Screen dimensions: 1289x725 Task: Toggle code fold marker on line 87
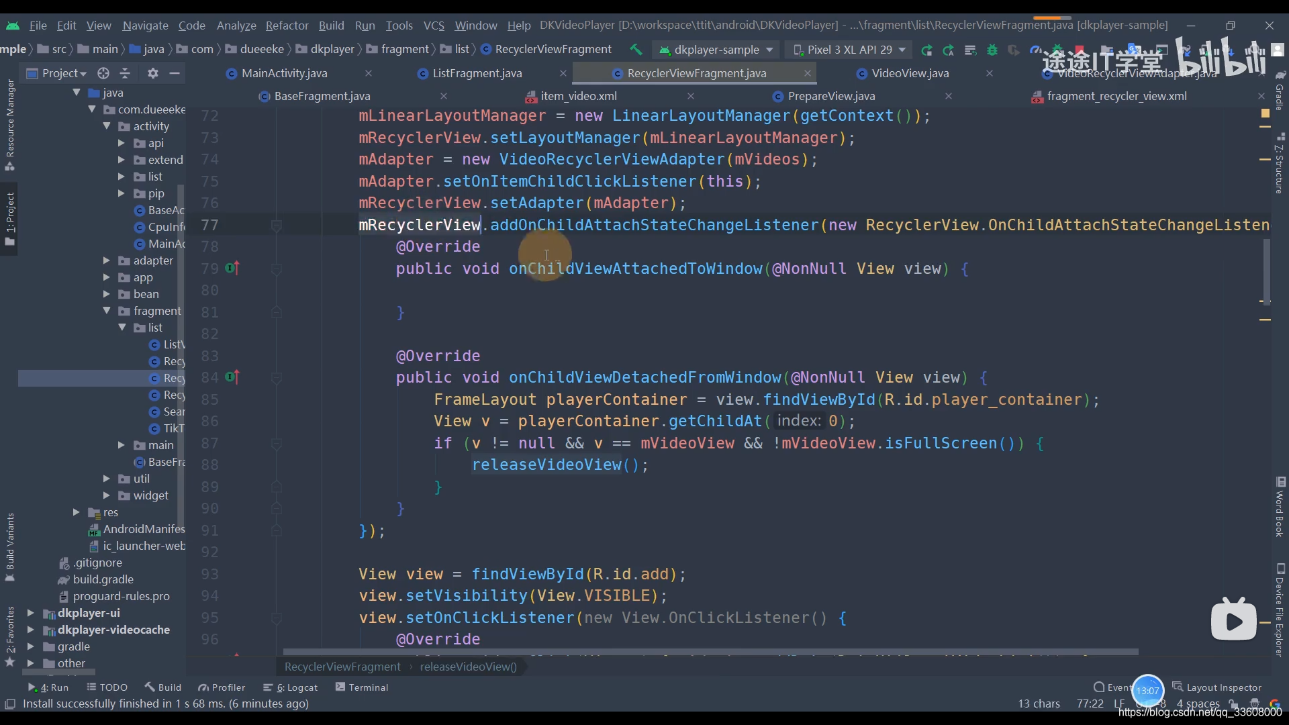tap(276, 443)
